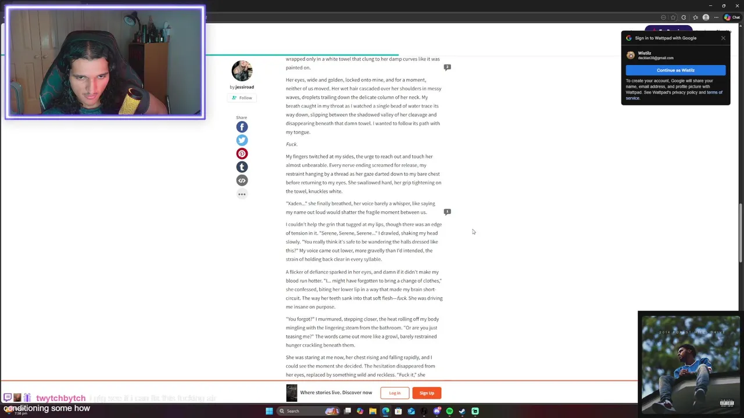This screenshot has width=744, height=418.
Task: Click the orange Sign Up button
Action: pos(427,393)
